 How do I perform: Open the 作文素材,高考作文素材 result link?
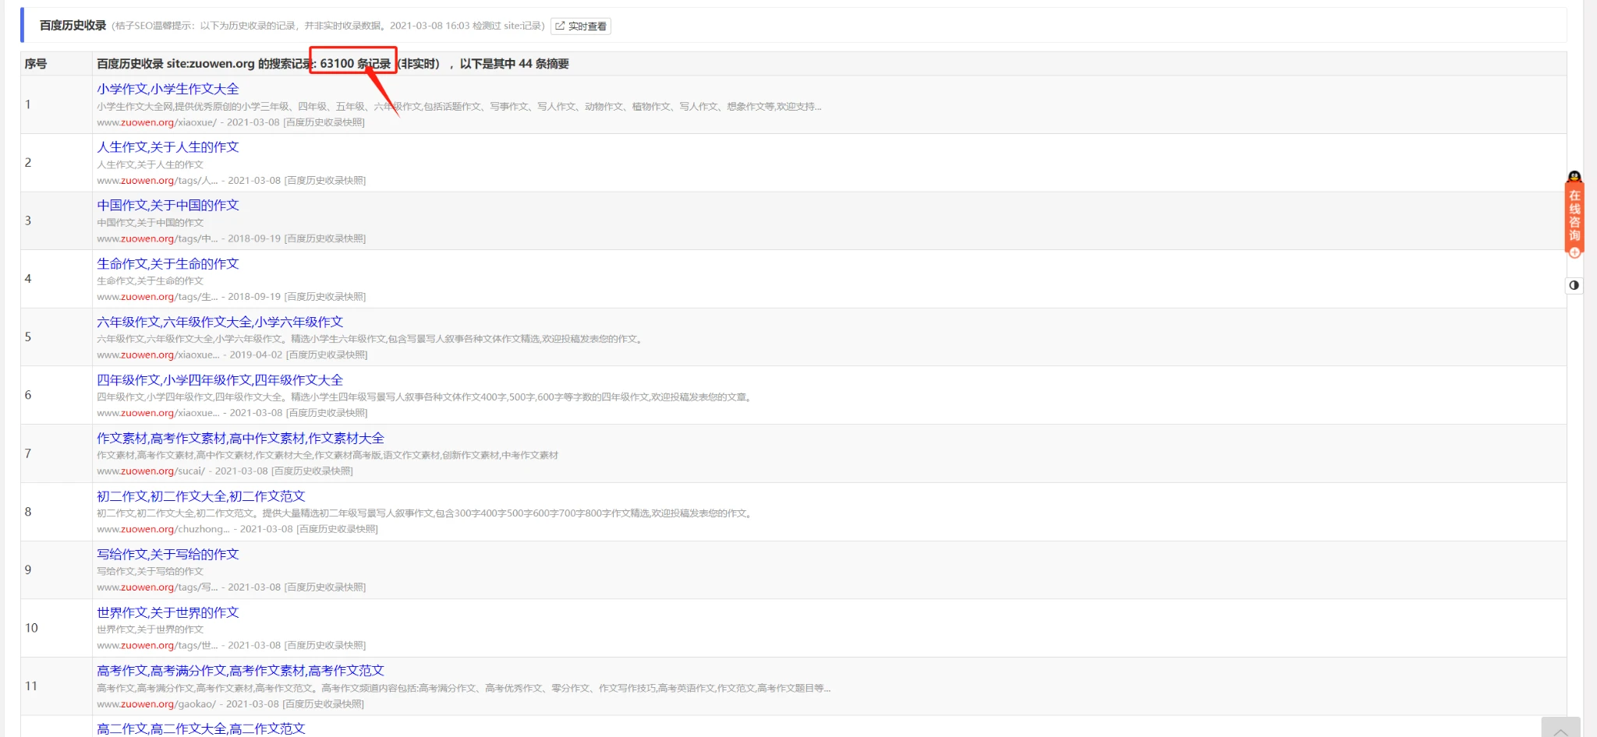[x=240, y=438]
